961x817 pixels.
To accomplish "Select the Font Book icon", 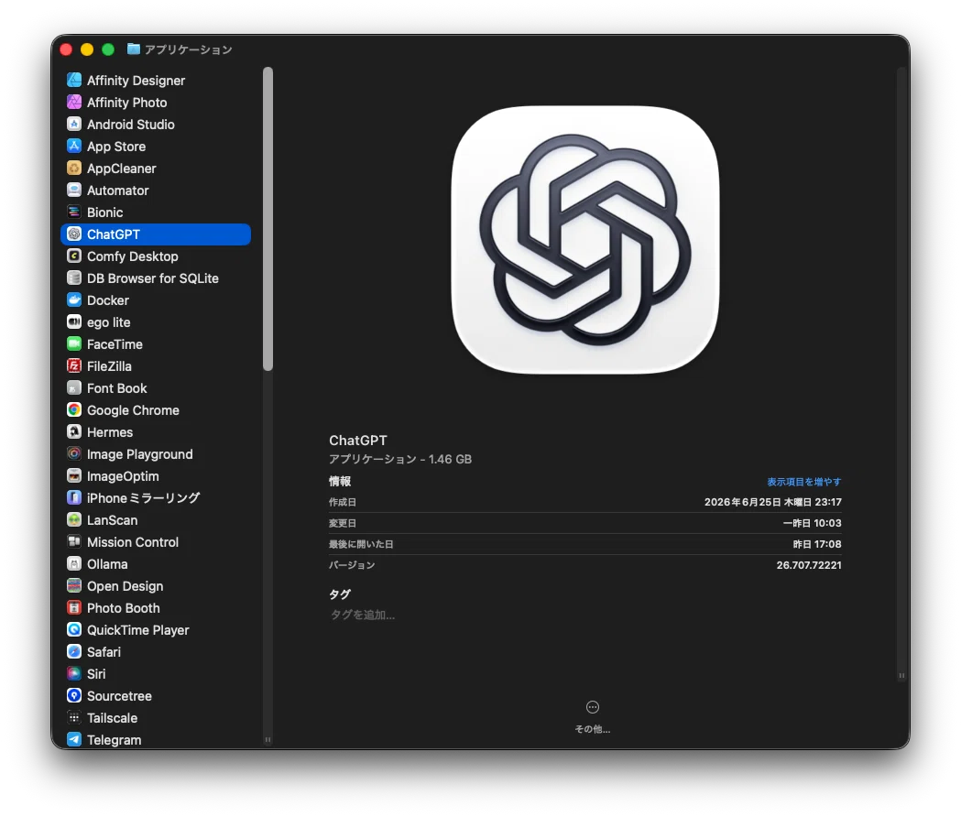I will click(74, 388).
